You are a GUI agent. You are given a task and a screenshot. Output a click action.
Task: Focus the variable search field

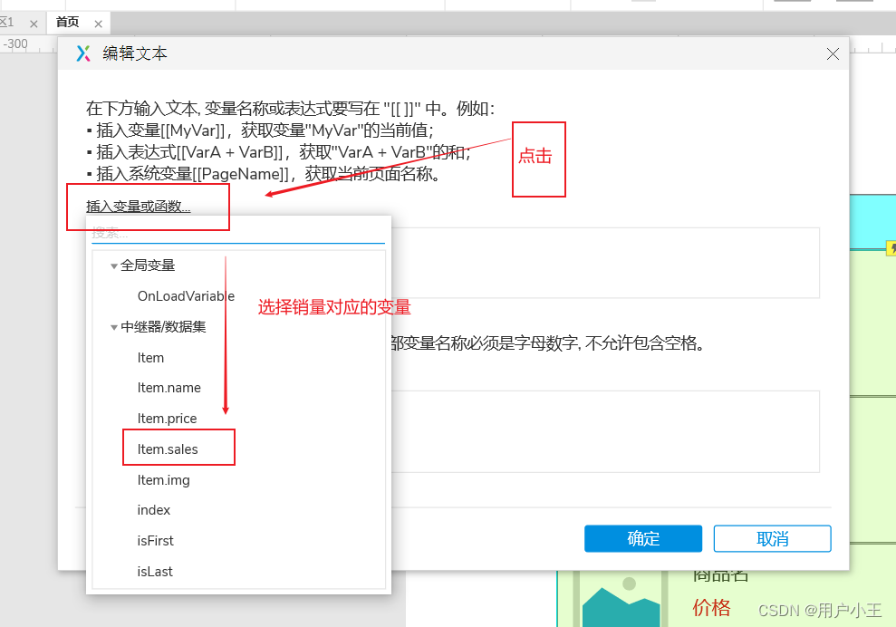pos(237,233)
